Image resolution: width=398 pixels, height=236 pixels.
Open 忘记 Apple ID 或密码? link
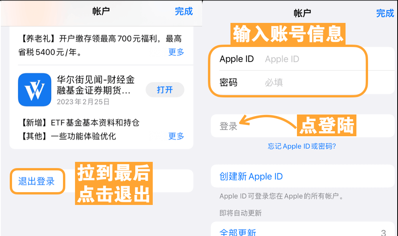click(302, 146)
